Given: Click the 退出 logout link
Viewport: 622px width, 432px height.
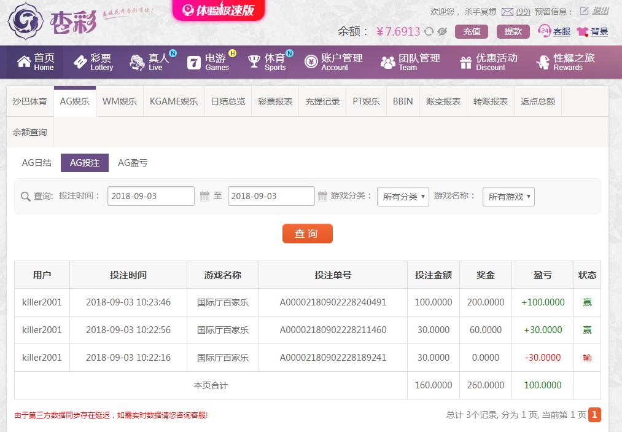Looking at the screenshot, I should tap(600, 11).
